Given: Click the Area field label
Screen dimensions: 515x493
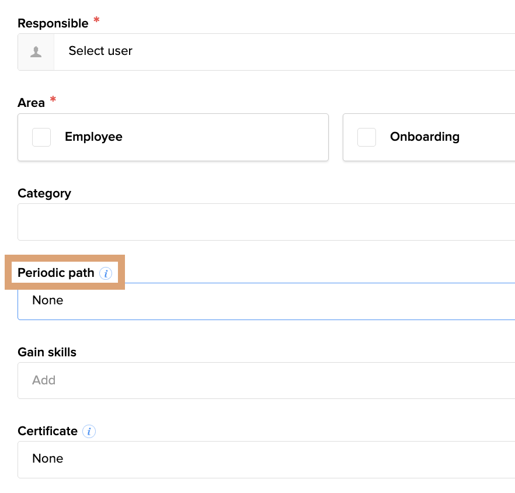Looking at the screenshot, I should pyautogui.click(x=32, y=103).
